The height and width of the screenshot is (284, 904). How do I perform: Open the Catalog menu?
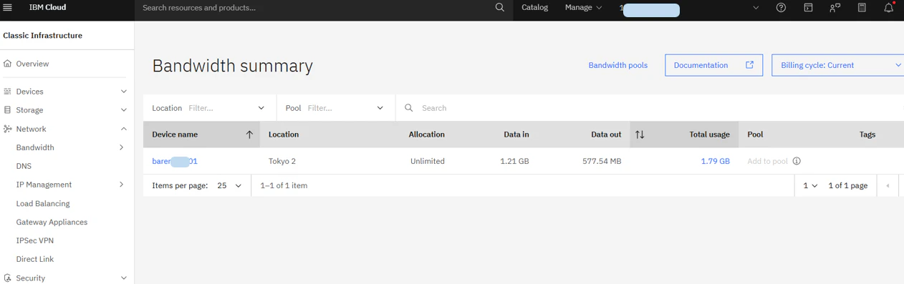point(534,8)
